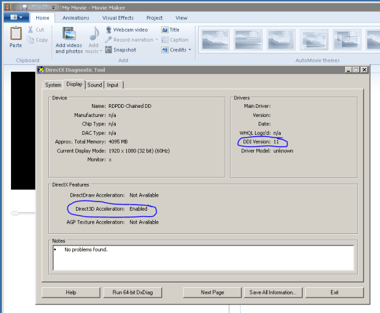Screen dimensions: 380x313
Task: Switch to the Animations ribbon tab
Action: tap(75, 18)
